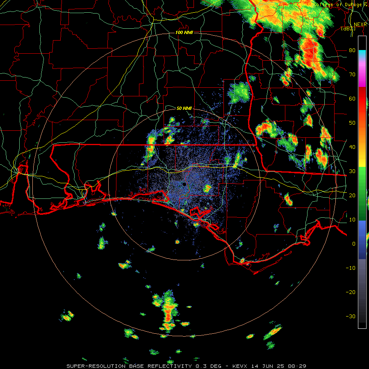Image resolution: width=369 pixels, height=369 pixels.
Task: Click the '50 NMI' range ring label
Action: pos(184,109)
